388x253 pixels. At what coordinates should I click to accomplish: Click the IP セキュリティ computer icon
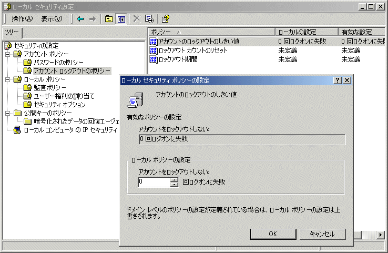[x=17, y=130]
